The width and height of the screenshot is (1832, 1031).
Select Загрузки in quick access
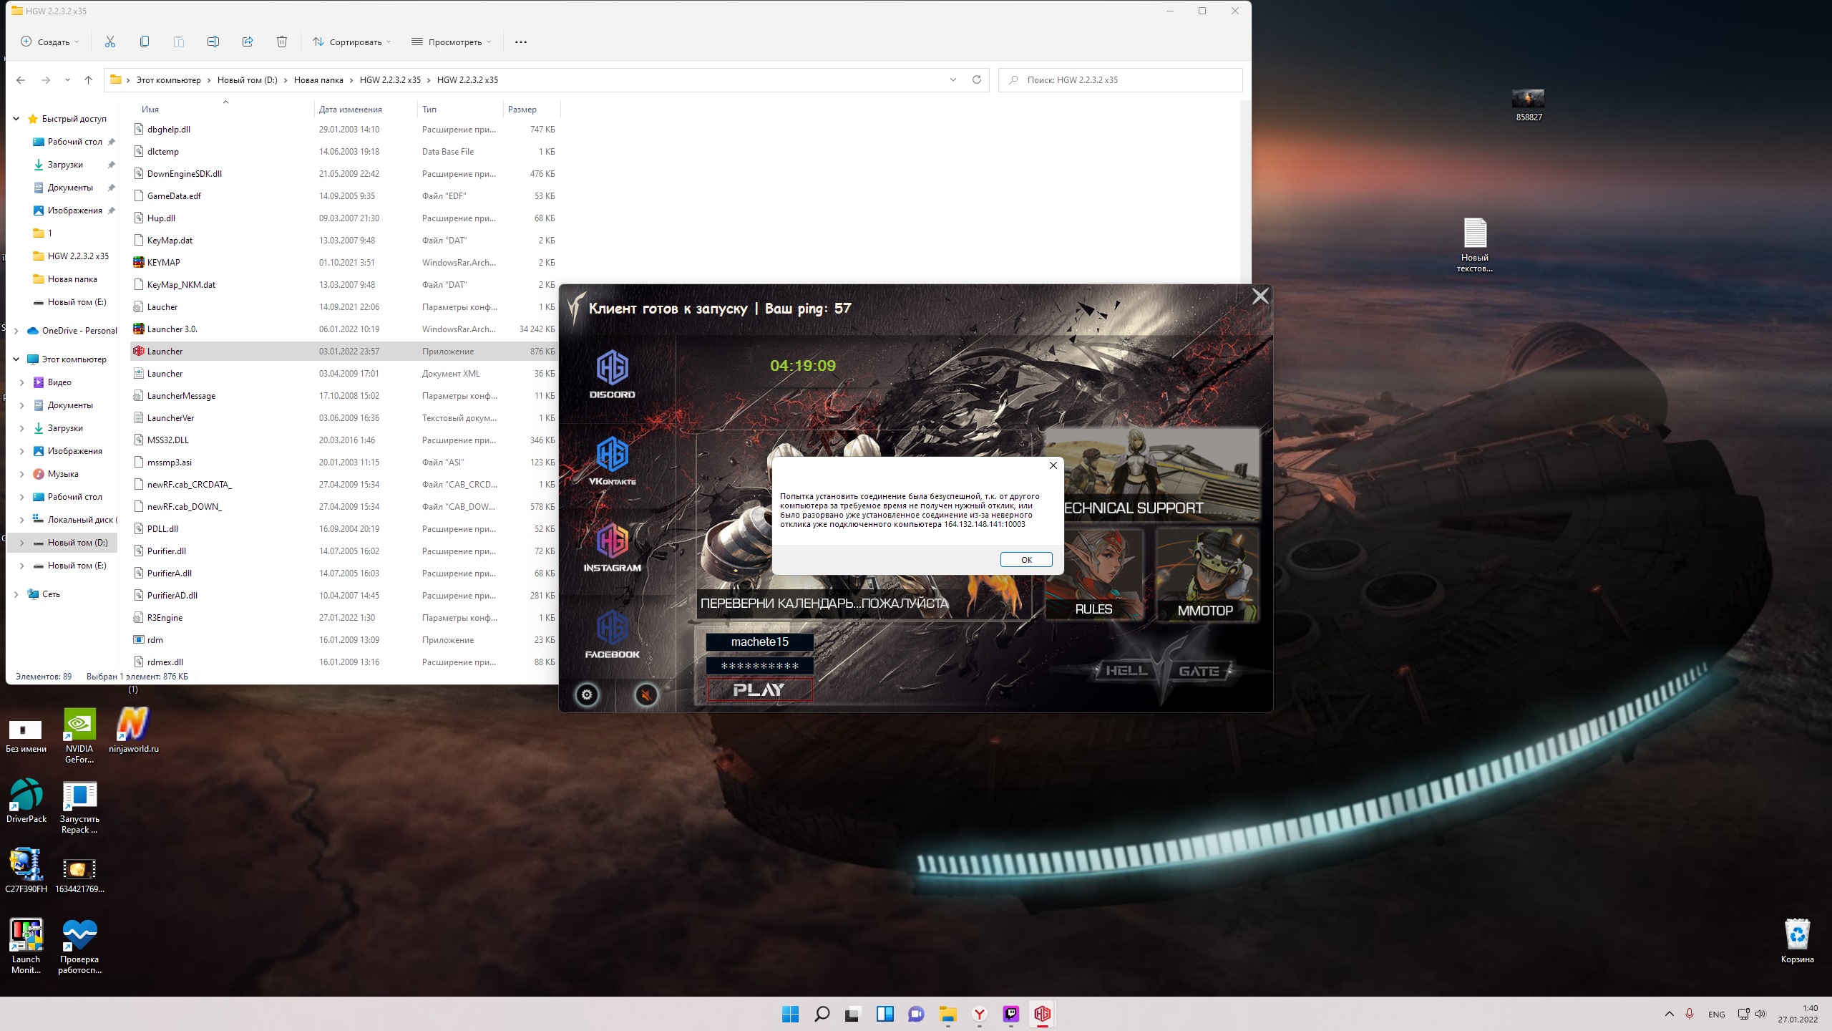(x=65, y=165)
